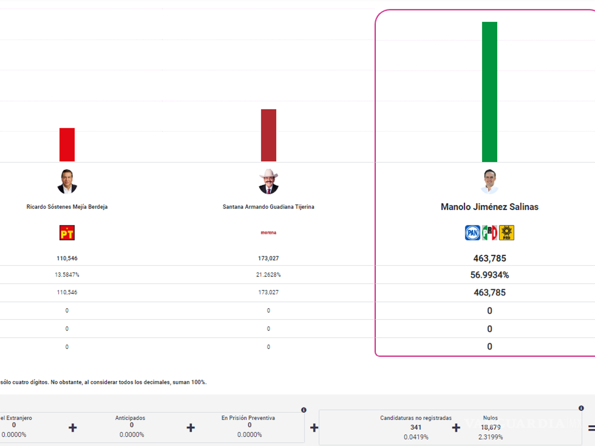Screen dimensions: 595x446
Task: Click the yellow PRD party logo
Action: click(x=506, y=232)
